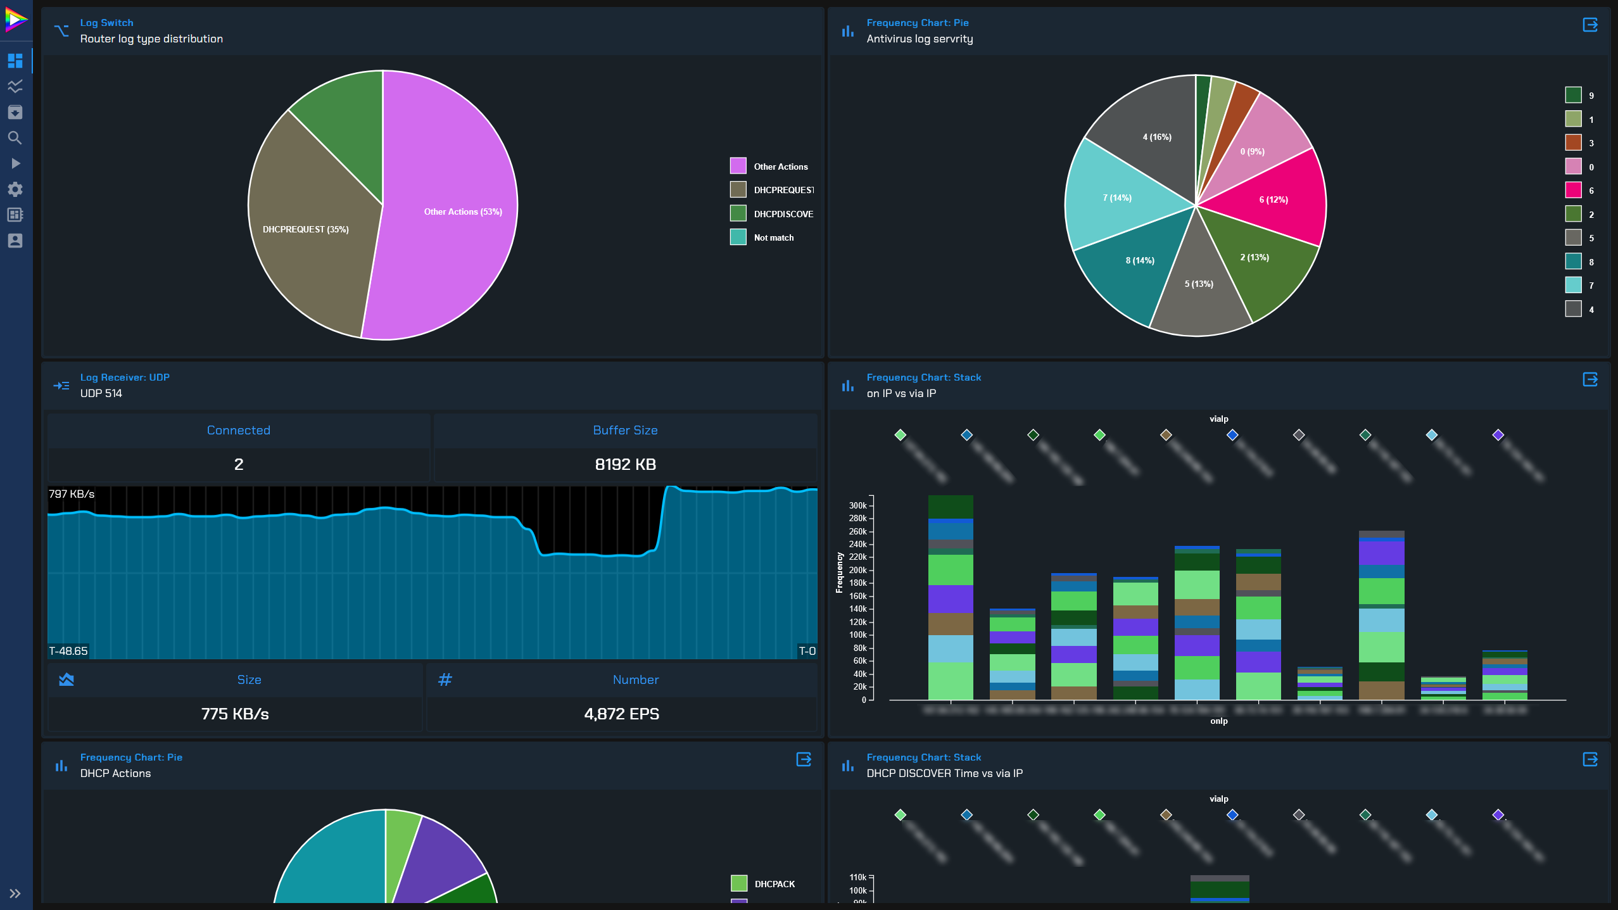The width and height of the screenshot is (1618, 910).
Task: Click the Log Receiver: UDP title link
Action: pyautogui.click(x=125, y=377)
